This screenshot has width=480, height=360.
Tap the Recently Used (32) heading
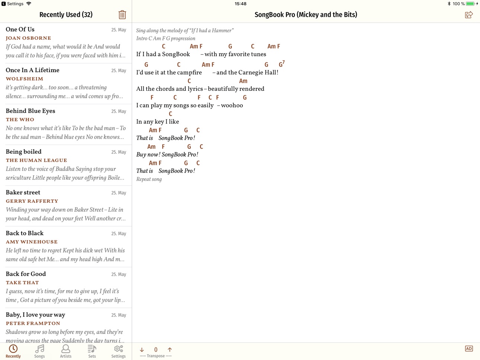66,15
